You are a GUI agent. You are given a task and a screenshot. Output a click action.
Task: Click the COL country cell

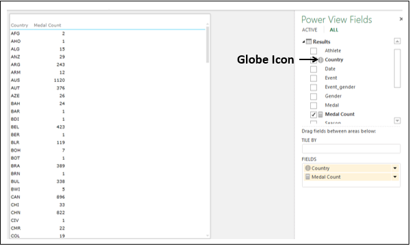click(15, 236)
